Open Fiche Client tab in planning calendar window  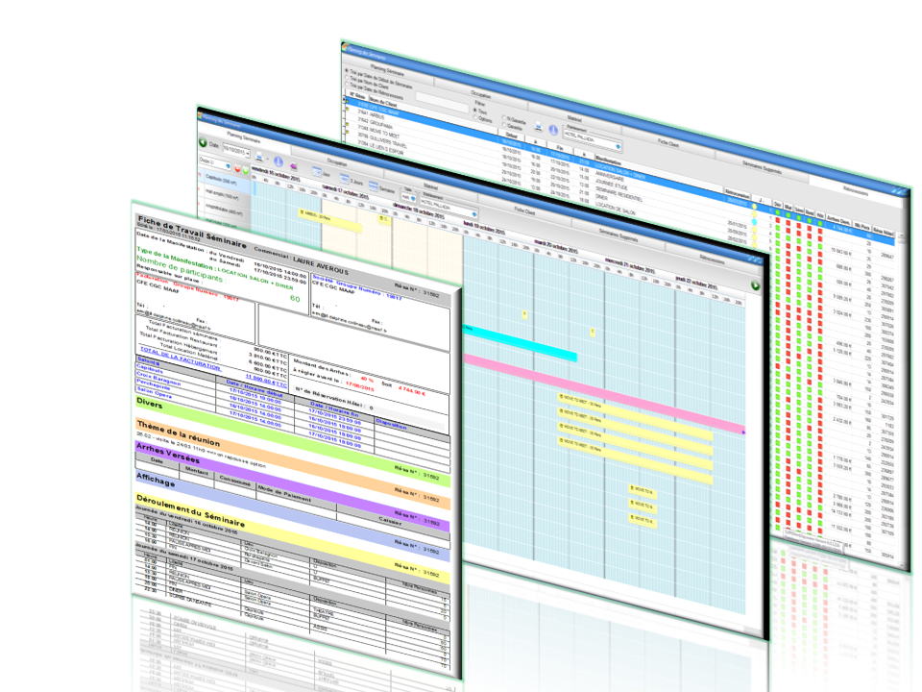[524, 210]
